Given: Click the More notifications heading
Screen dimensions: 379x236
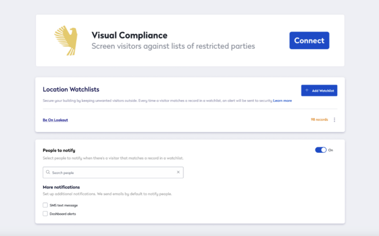Looking at the screenshot, I should (61, 187).
